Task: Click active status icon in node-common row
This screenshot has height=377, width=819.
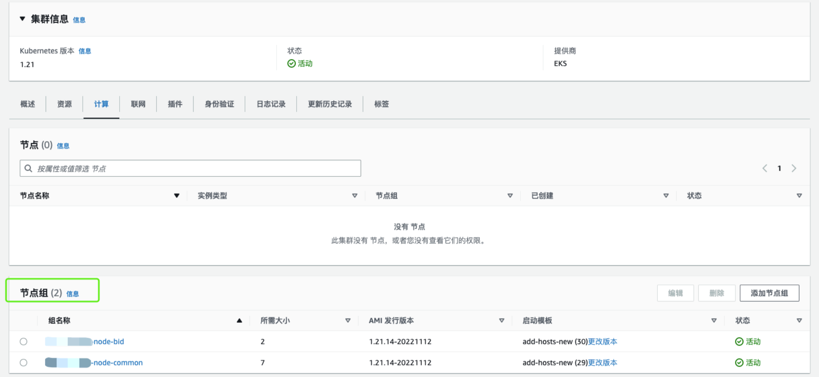Action: click(739, 363)
